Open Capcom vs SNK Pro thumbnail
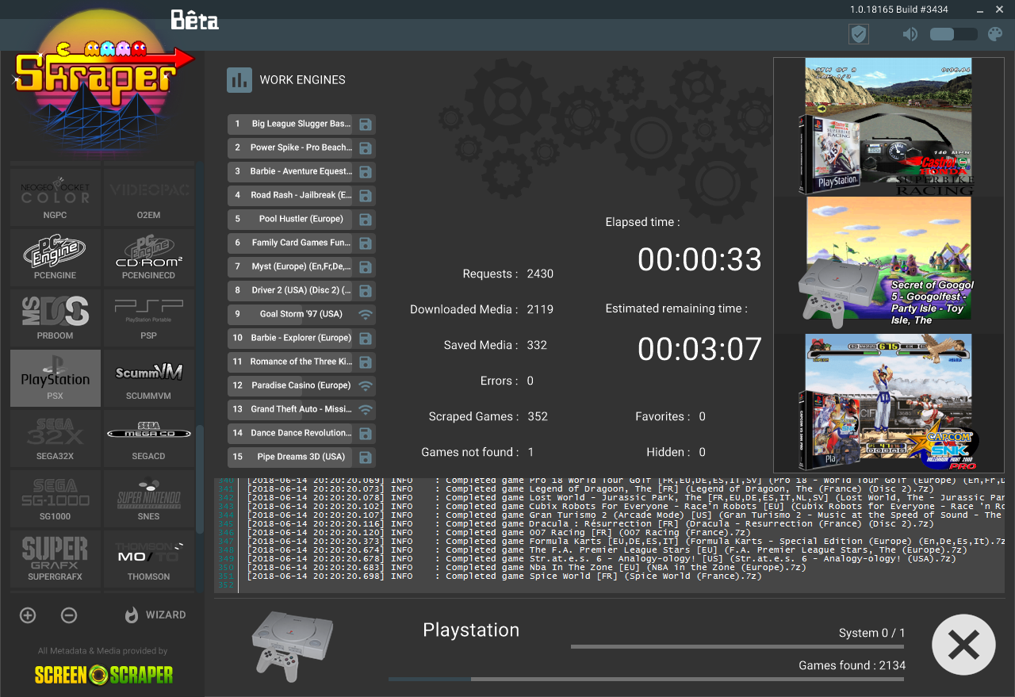Screen dimensions: 1015x697 [x=888, y=403]
